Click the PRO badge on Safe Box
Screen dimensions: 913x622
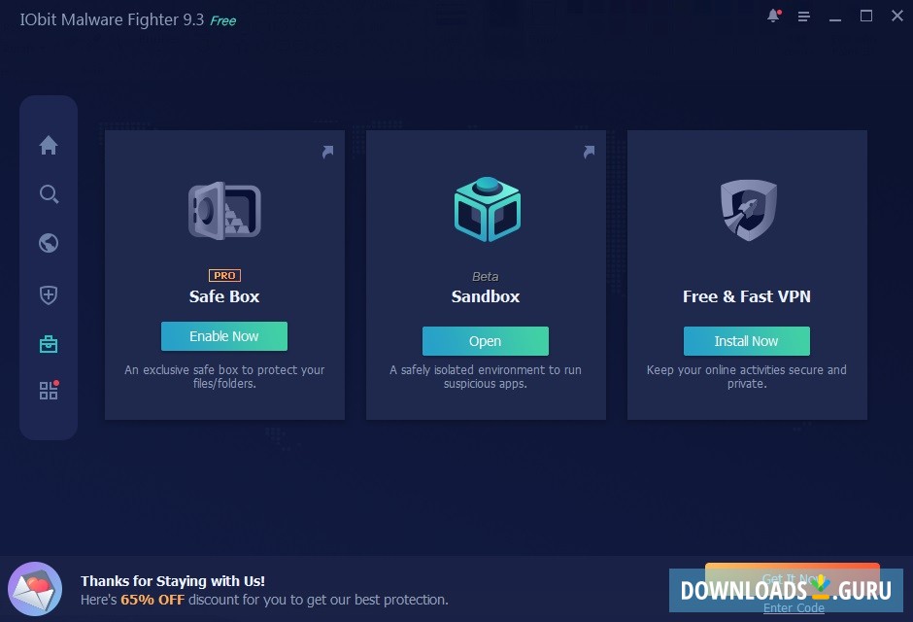(224, 275)
